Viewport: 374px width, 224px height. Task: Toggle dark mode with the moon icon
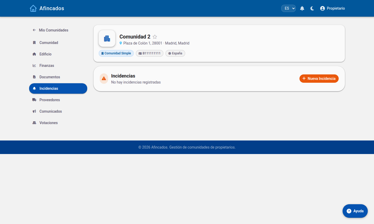tap(312, 8)
